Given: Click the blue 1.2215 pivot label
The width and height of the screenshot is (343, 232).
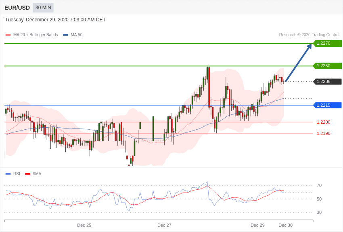Looking at the screenshot, I should coord(327,105).
